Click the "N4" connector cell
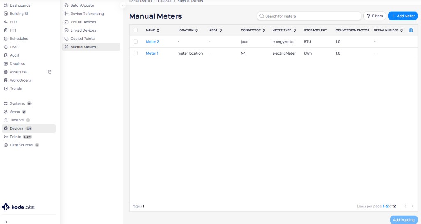Screen dimensions: 421x224 (x=243, y=53)
